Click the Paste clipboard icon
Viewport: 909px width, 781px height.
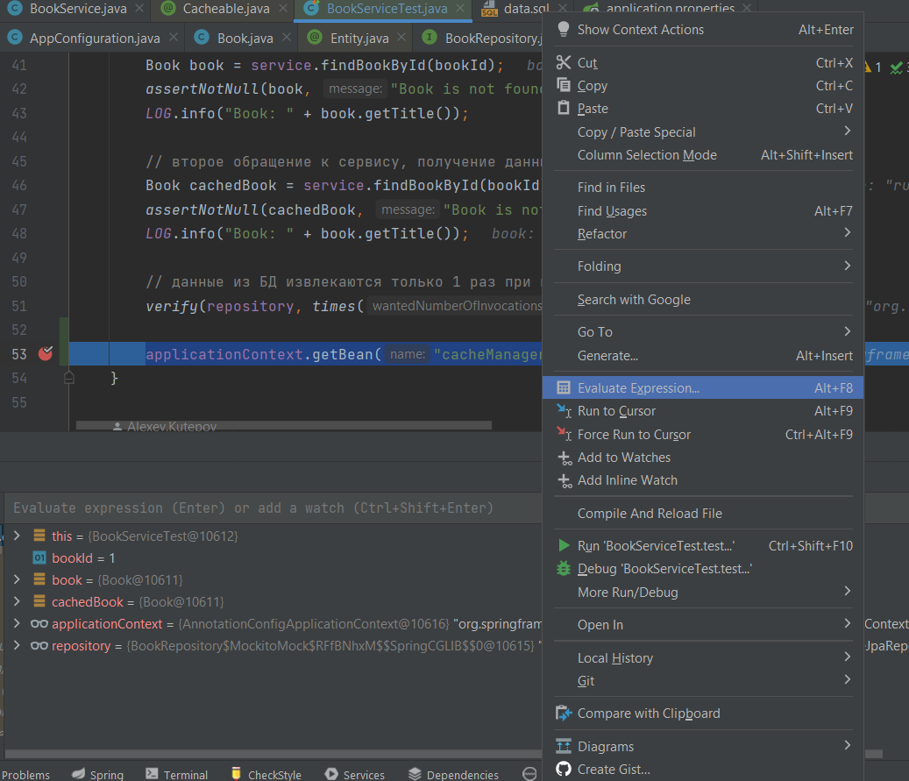point(563,108)
